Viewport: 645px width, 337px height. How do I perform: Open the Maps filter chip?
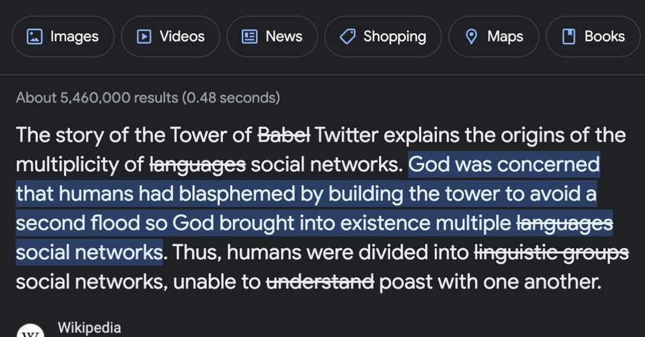pos(493,37)
